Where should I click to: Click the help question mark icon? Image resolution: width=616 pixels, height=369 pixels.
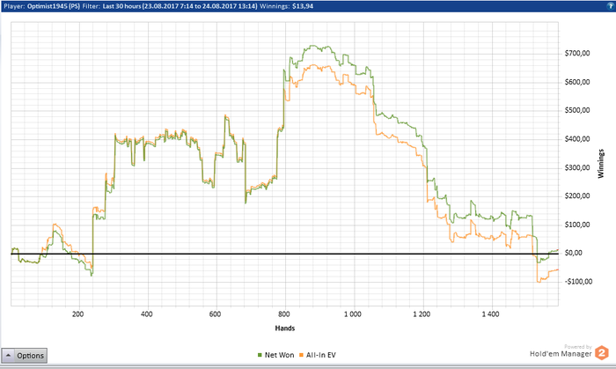(611, 6)
